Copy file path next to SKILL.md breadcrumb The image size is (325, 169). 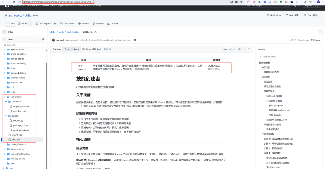(x=96, y=32)
